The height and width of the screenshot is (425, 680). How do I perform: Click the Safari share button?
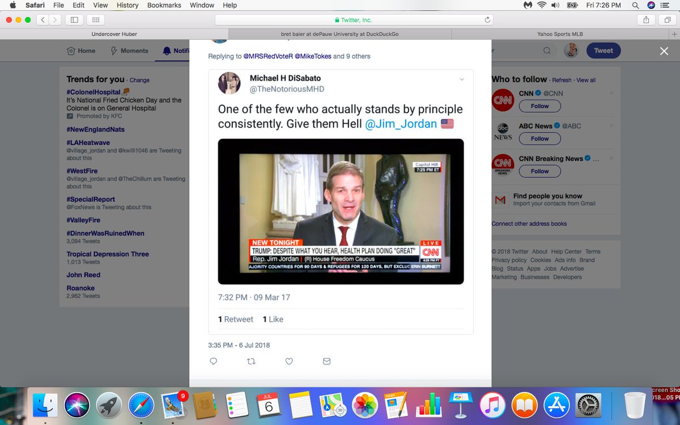pos(646,20)
